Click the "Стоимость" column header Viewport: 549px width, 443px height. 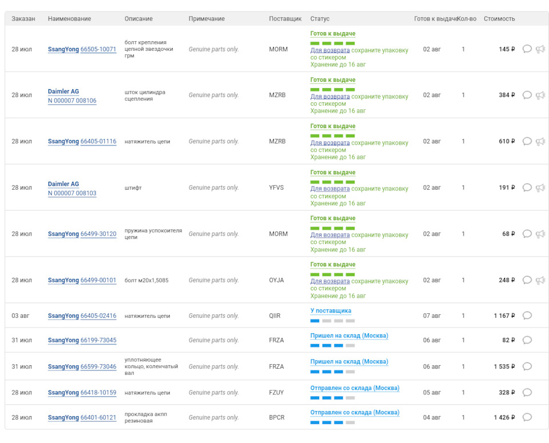(499, 19)
